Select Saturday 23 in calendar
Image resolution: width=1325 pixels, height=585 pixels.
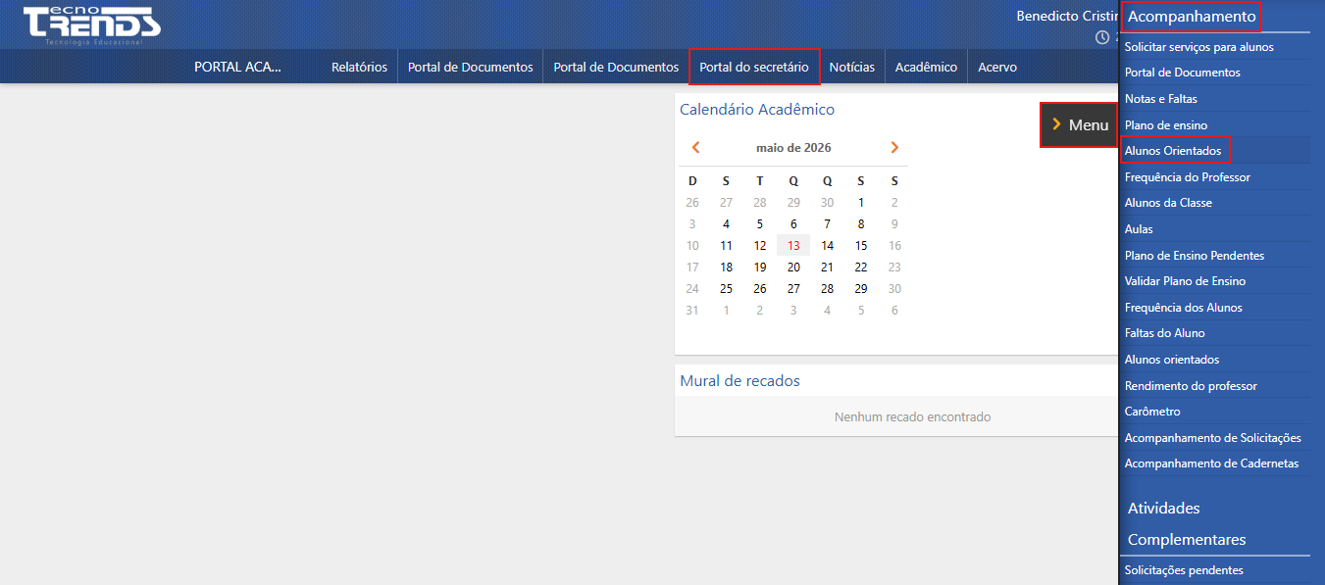(894, 268)
